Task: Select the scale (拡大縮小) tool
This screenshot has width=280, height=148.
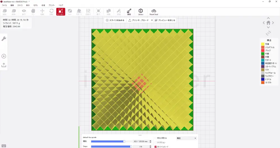Action: tap(60, 11)
